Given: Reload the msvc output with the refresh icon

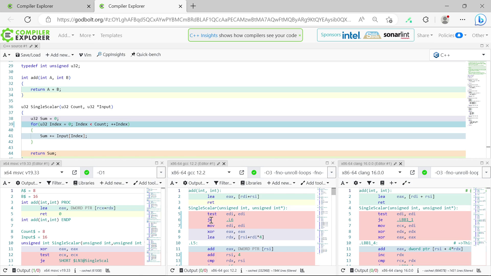Looking at the screenshot, I should pos(5,270).
